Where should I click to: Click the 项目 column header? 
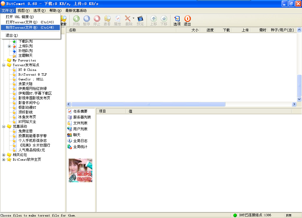coord(111,111)
